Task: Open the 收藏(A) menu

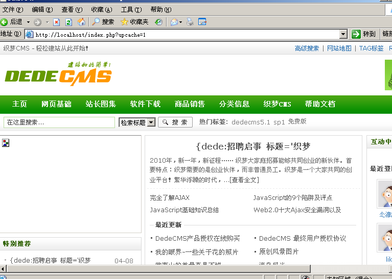Action: [x=102, y=10]
